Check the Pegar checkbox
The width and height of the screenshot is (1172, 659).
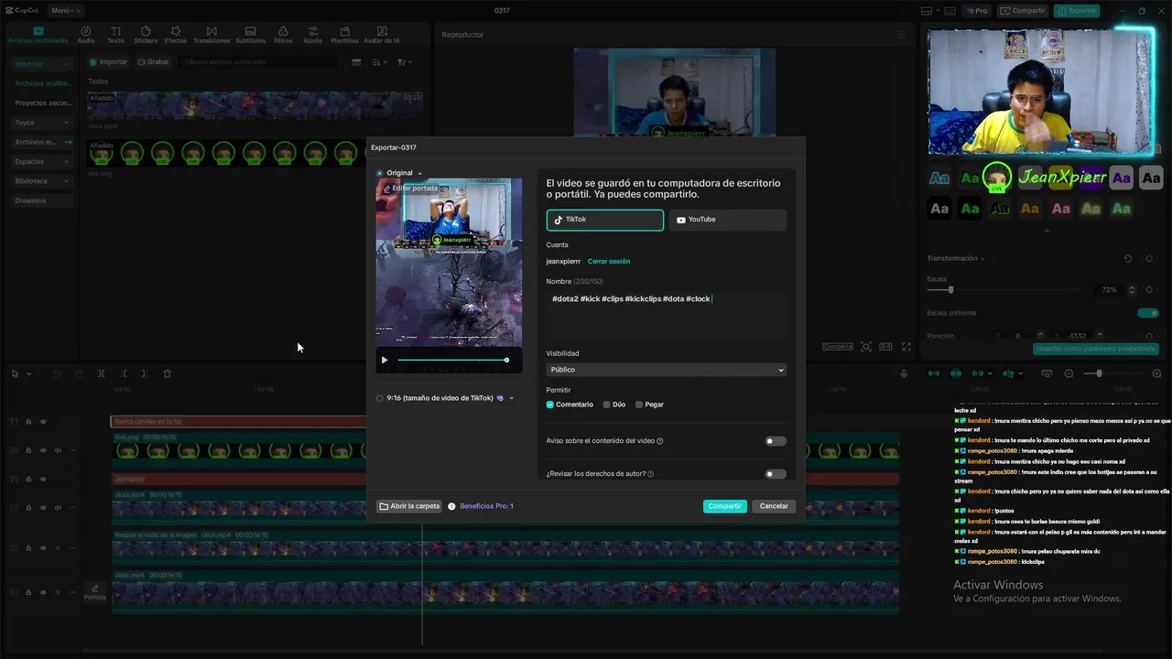[639, 405]
